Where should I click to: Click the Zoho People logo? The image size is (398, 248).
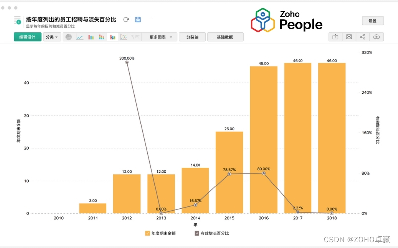[287, 20]
